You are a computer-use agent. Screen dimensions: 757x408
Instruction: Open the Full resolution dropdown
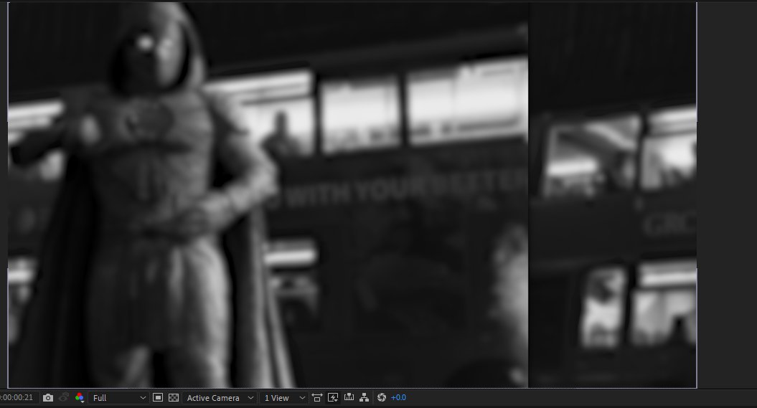pos(119,397)
